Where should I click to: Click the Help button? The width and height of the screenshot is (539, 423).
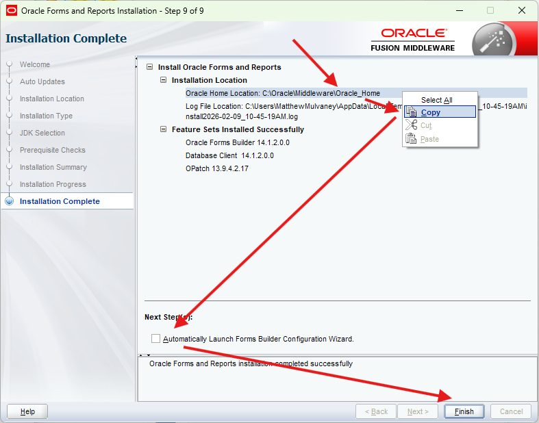coord(27,411)
